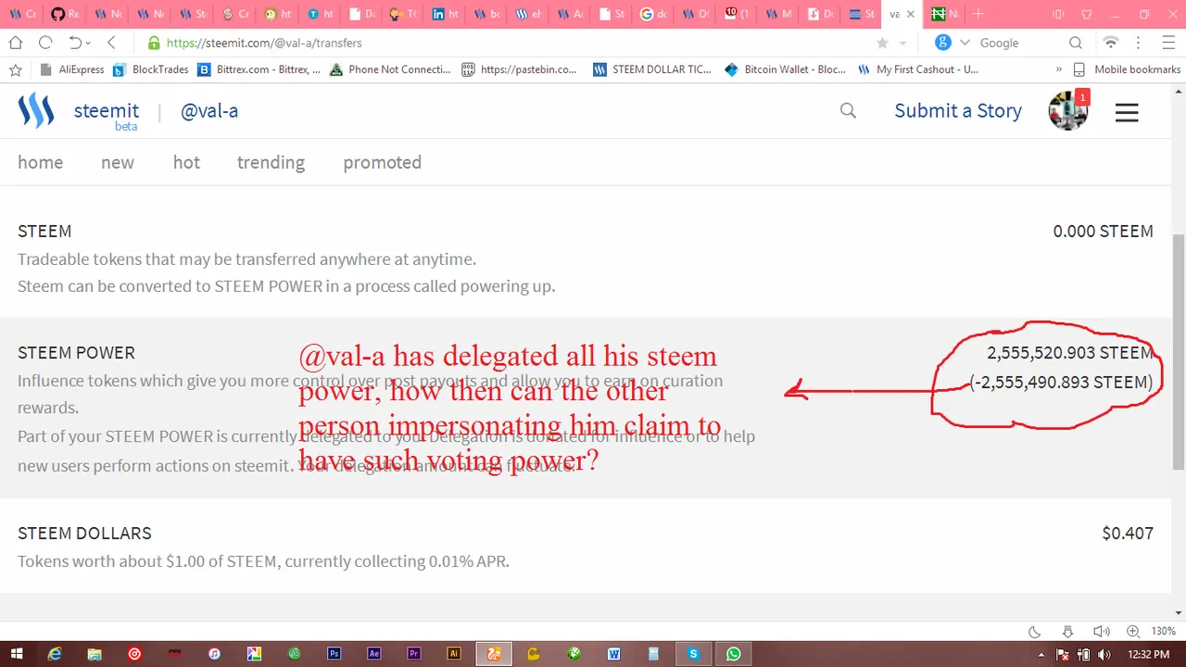Viewport: 1186px width, 667px height.
Task: Click the search magnifier in browser toolbar
Action: coord(1076,43)
